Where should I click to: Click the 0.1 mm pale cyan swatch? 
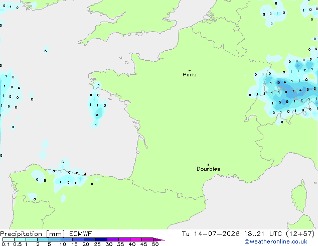click(9, 239)
